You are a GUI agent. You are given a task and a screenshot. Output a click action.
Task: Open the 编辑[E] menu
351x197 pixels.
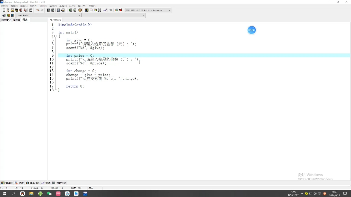14,5
